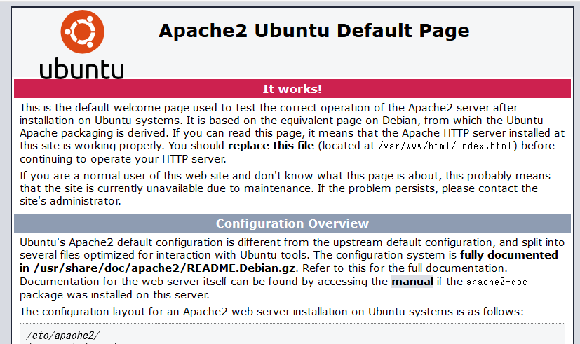This screenshot has width=580, height=344.
Task: Click the 'site's administrator.' line
Action: coord(70,201)
